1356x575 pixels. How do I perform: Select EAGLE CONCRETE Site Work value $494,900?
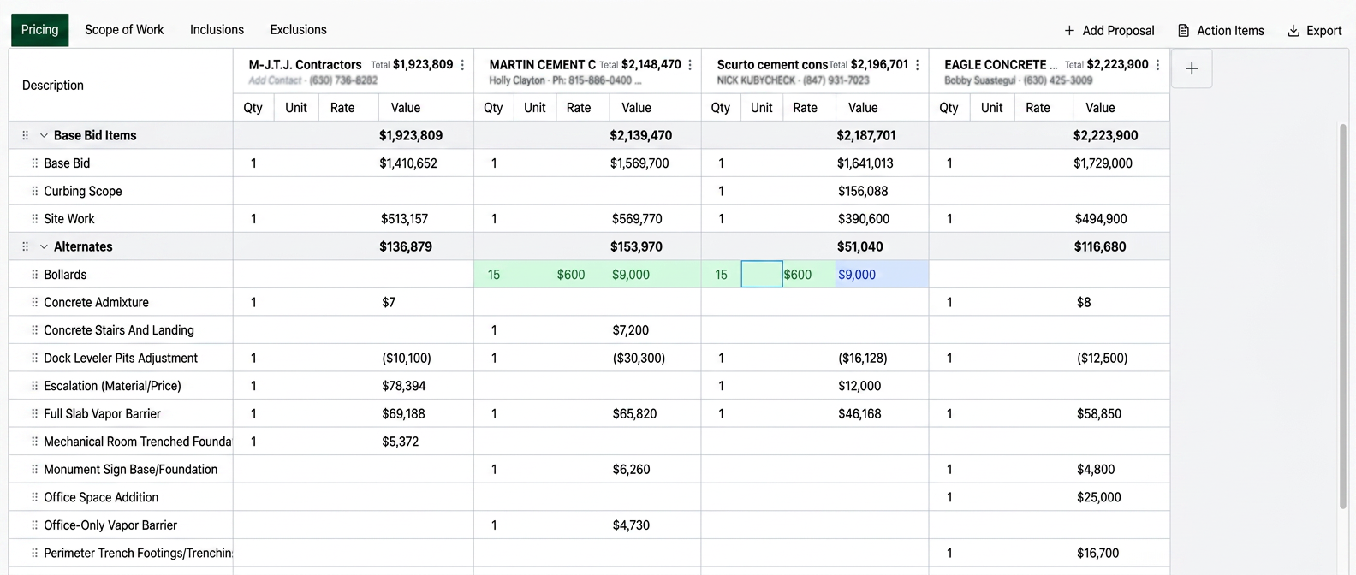(x=1101, y=219)
